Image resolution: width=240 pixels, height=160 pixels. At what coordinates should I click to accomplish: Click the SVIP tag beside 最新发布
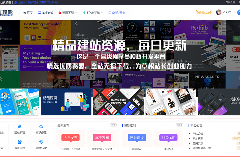pyautogui.click(x=113, y=125)
